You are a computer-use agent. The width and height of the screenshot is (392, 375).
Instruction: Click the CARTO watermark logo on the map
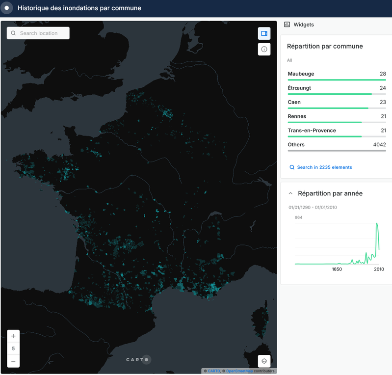tap(137, 360)
